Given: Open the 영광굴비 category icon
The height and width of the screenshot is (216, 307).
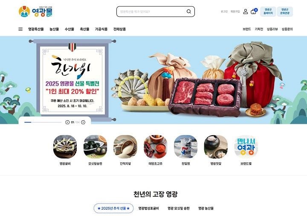Looking at the screenshot, I should (x=65, y=147).
